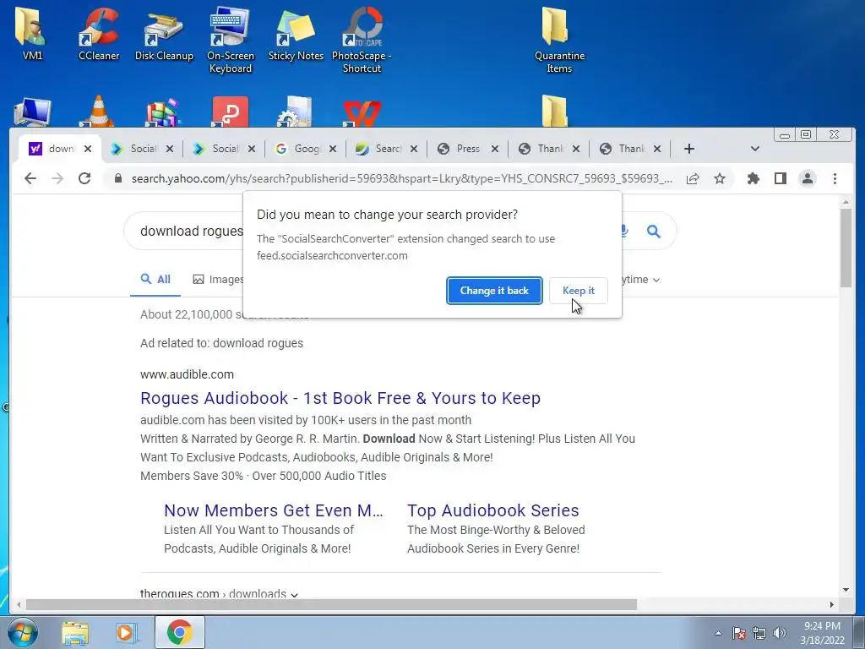Open the Windows Start menu

[22, 633]
